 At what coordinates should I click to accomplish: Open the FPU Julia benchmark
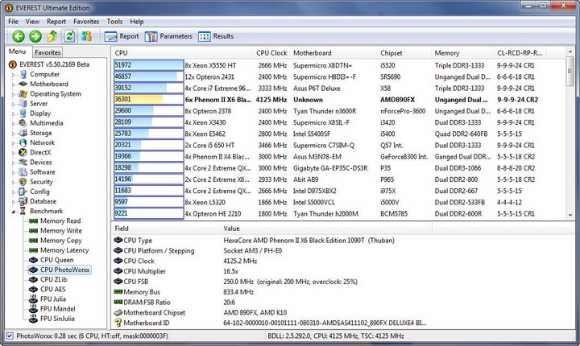(x=53, y=299)
